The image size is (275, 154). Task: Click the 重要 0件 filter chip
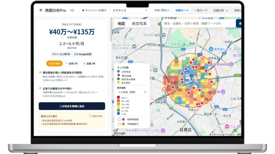point(72,64)
